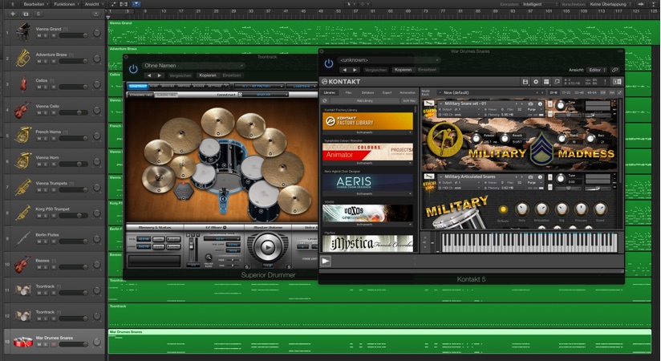This screenshot has width=661, height=361.
Task: Open Kontakt options gear icon
Action: pyautogui.click(x=536, y=81)
